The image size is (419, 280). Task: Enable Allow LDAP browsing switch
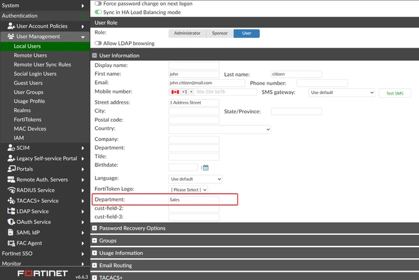tap(98, 43)
